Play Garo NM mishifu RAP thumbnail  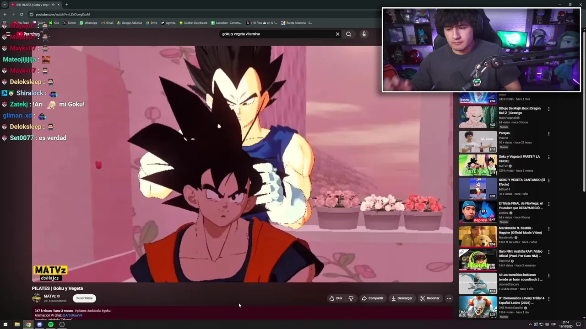477,260
